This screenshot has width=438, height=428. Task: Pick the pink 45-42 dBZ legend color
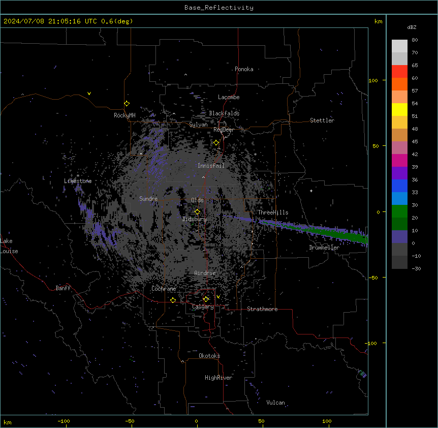click(399, 148)
